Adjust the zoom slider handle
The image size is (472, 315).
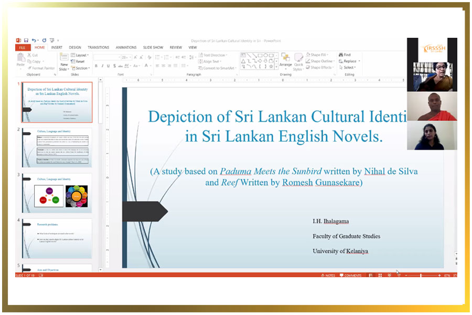[421, 275]
